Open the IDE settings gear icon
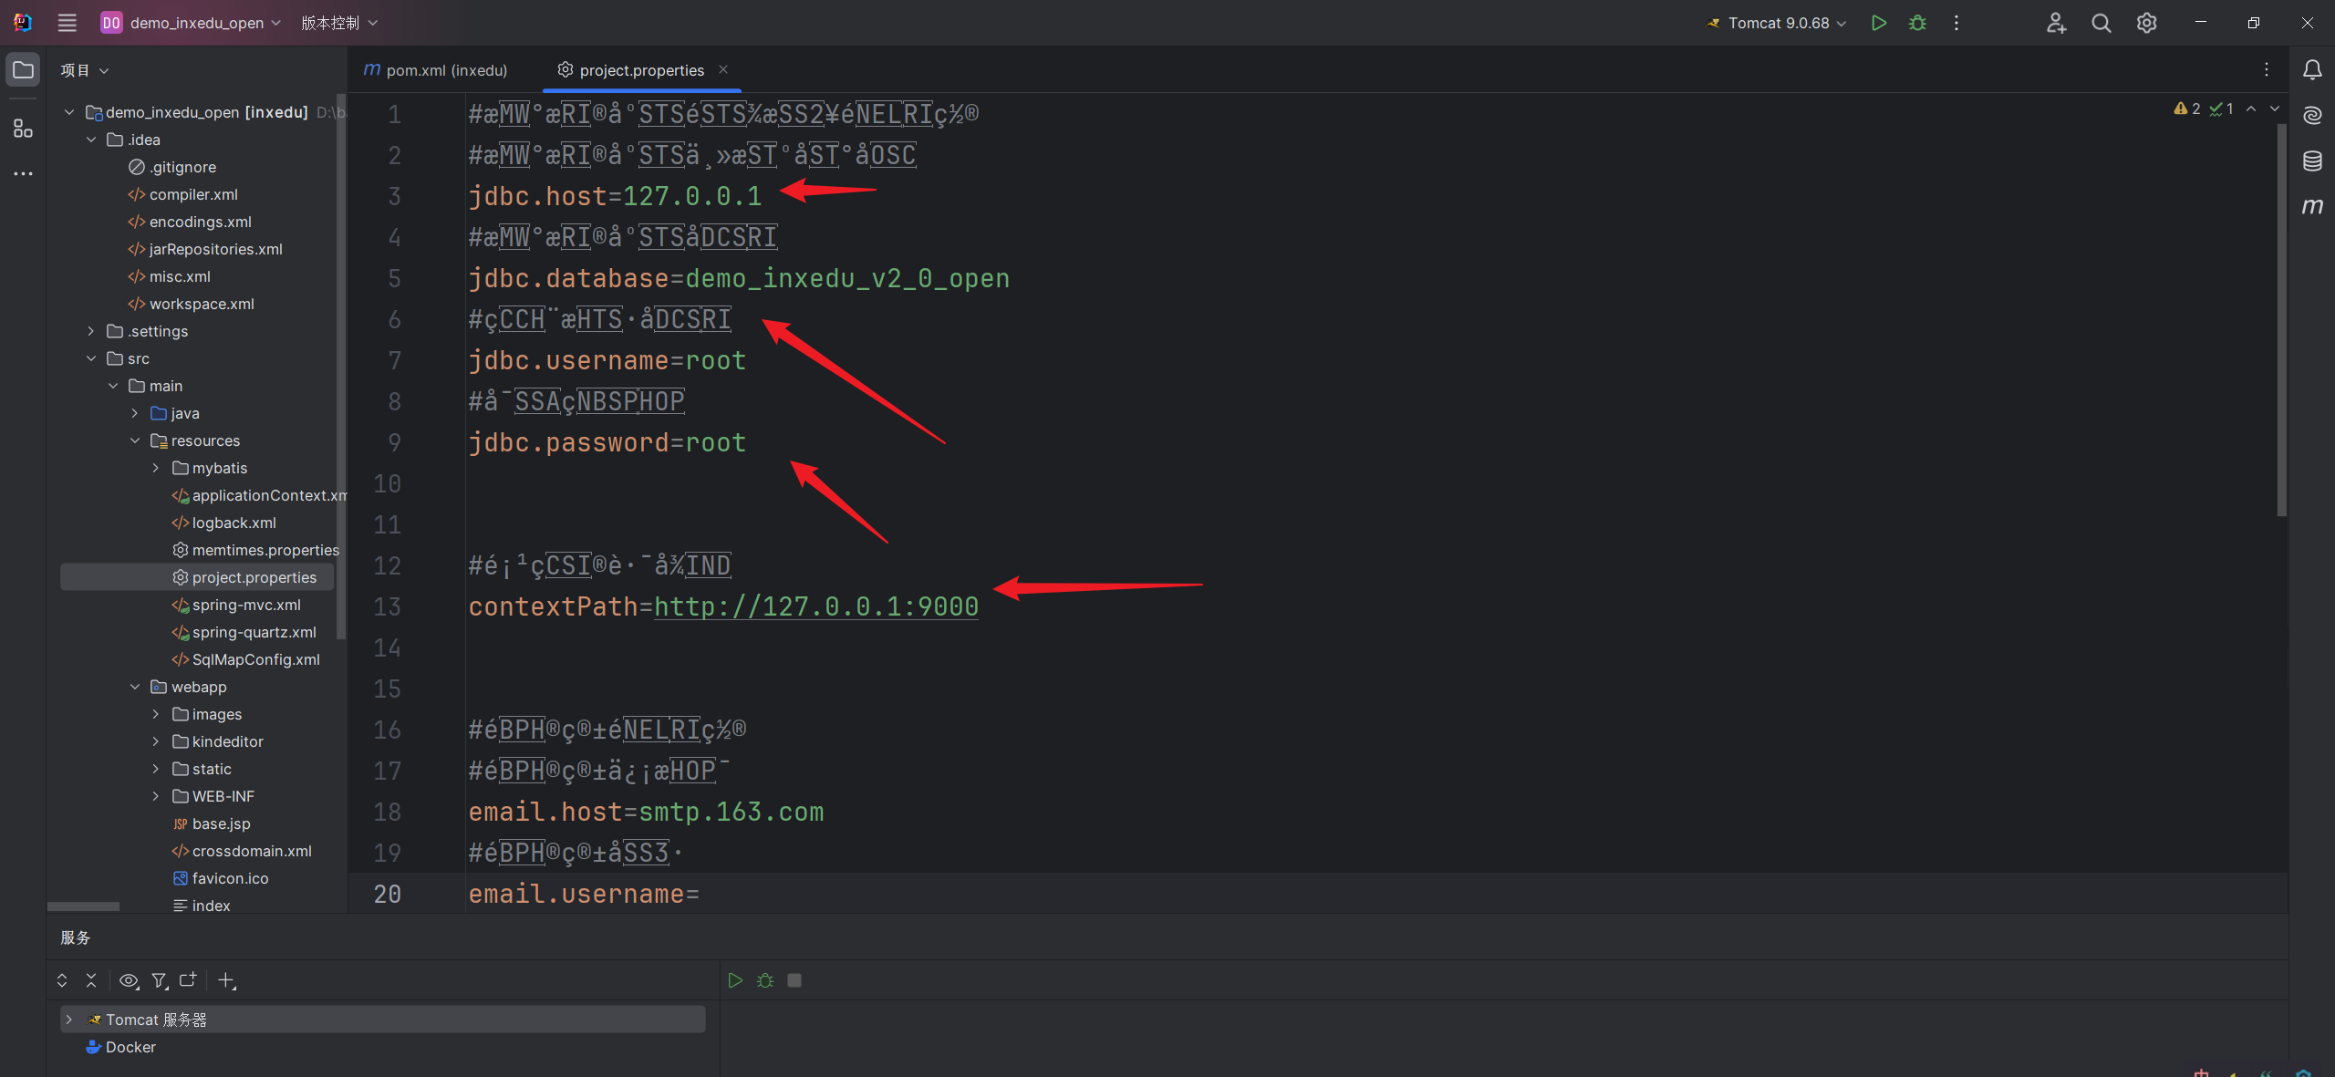This screenshot has height=1077, width=2335. click(x=2146, y=23)
